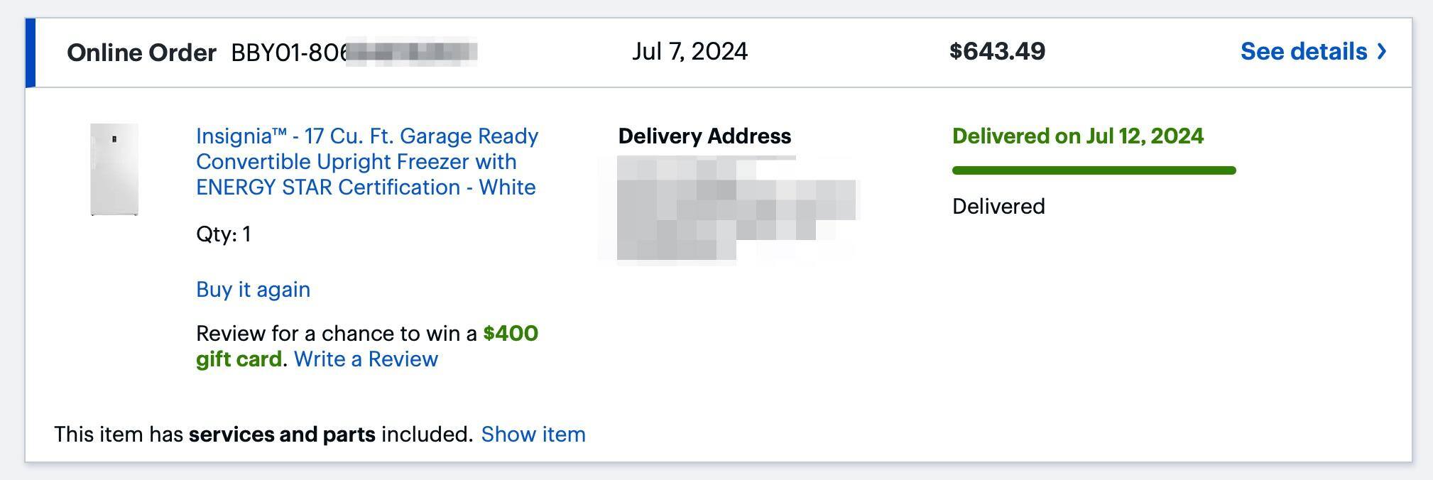The width and height of the screenshot is (1433, 480).
Task: Click the Online Order heading
Action: pos(141,53)
